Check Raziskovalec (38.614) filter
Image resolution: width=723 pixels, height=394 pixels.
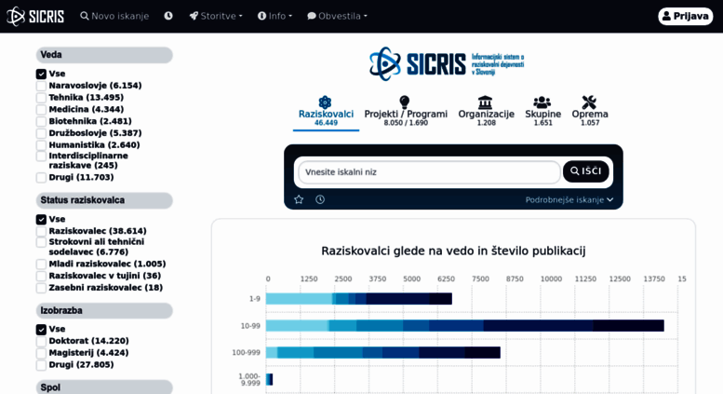tap(41, 231)
